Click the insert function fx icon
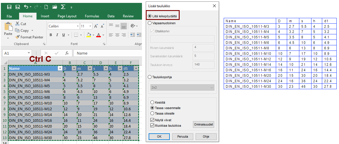 click(67, 53)
